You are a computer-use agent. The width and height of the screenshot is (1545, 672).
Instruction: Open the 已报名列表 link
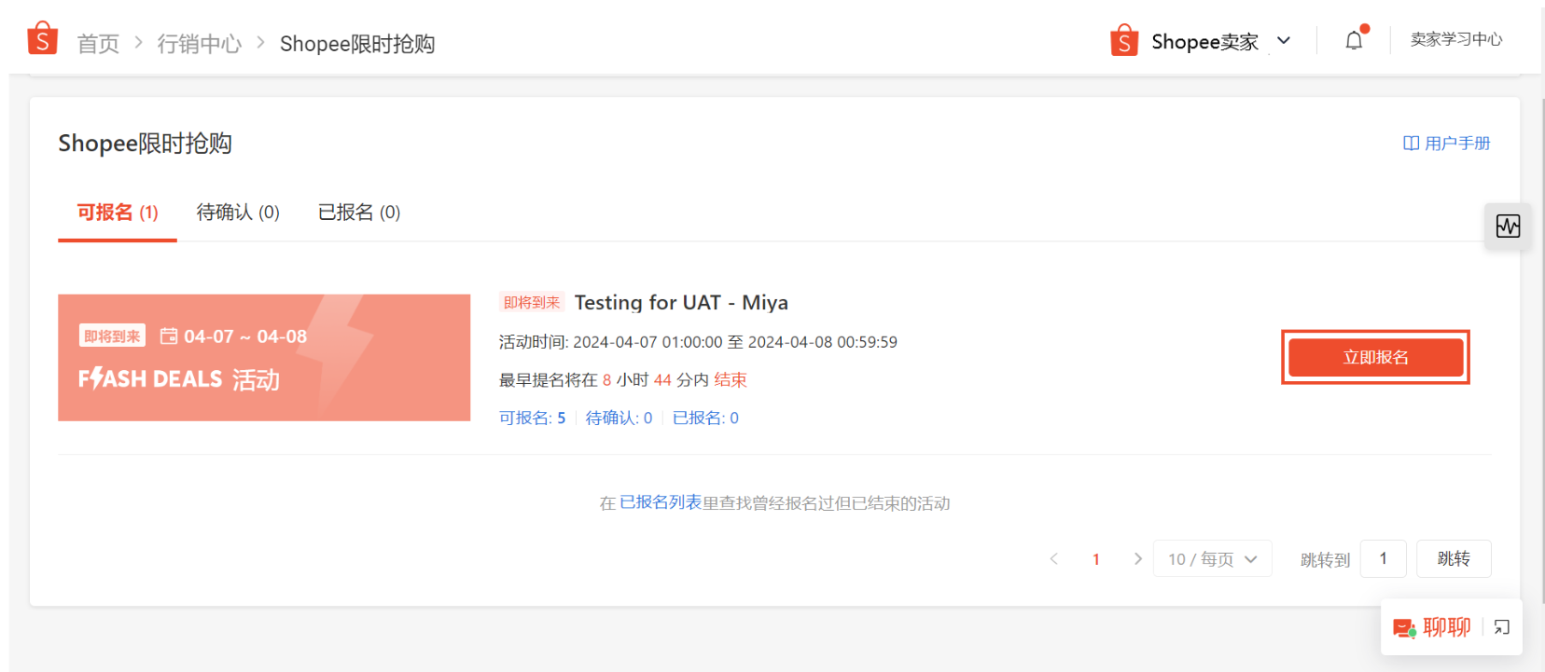661,502
